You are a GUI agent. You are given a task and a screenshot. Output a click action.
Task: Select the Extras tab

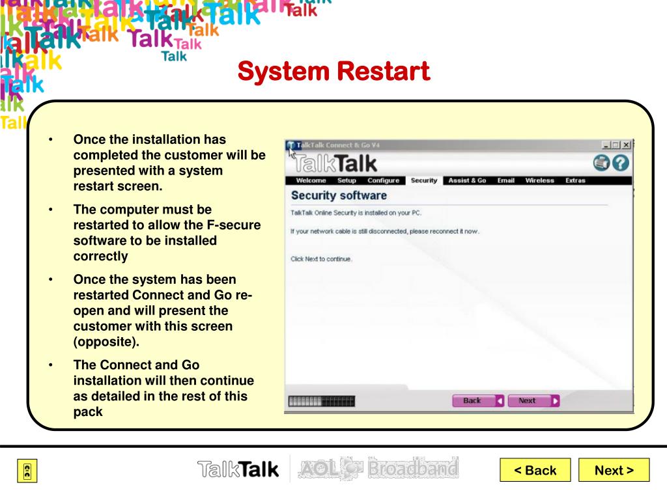(575, 180)
